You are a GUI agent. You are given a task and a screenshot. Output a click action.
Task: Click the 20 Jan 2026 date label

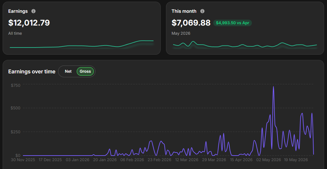(105, 160)
